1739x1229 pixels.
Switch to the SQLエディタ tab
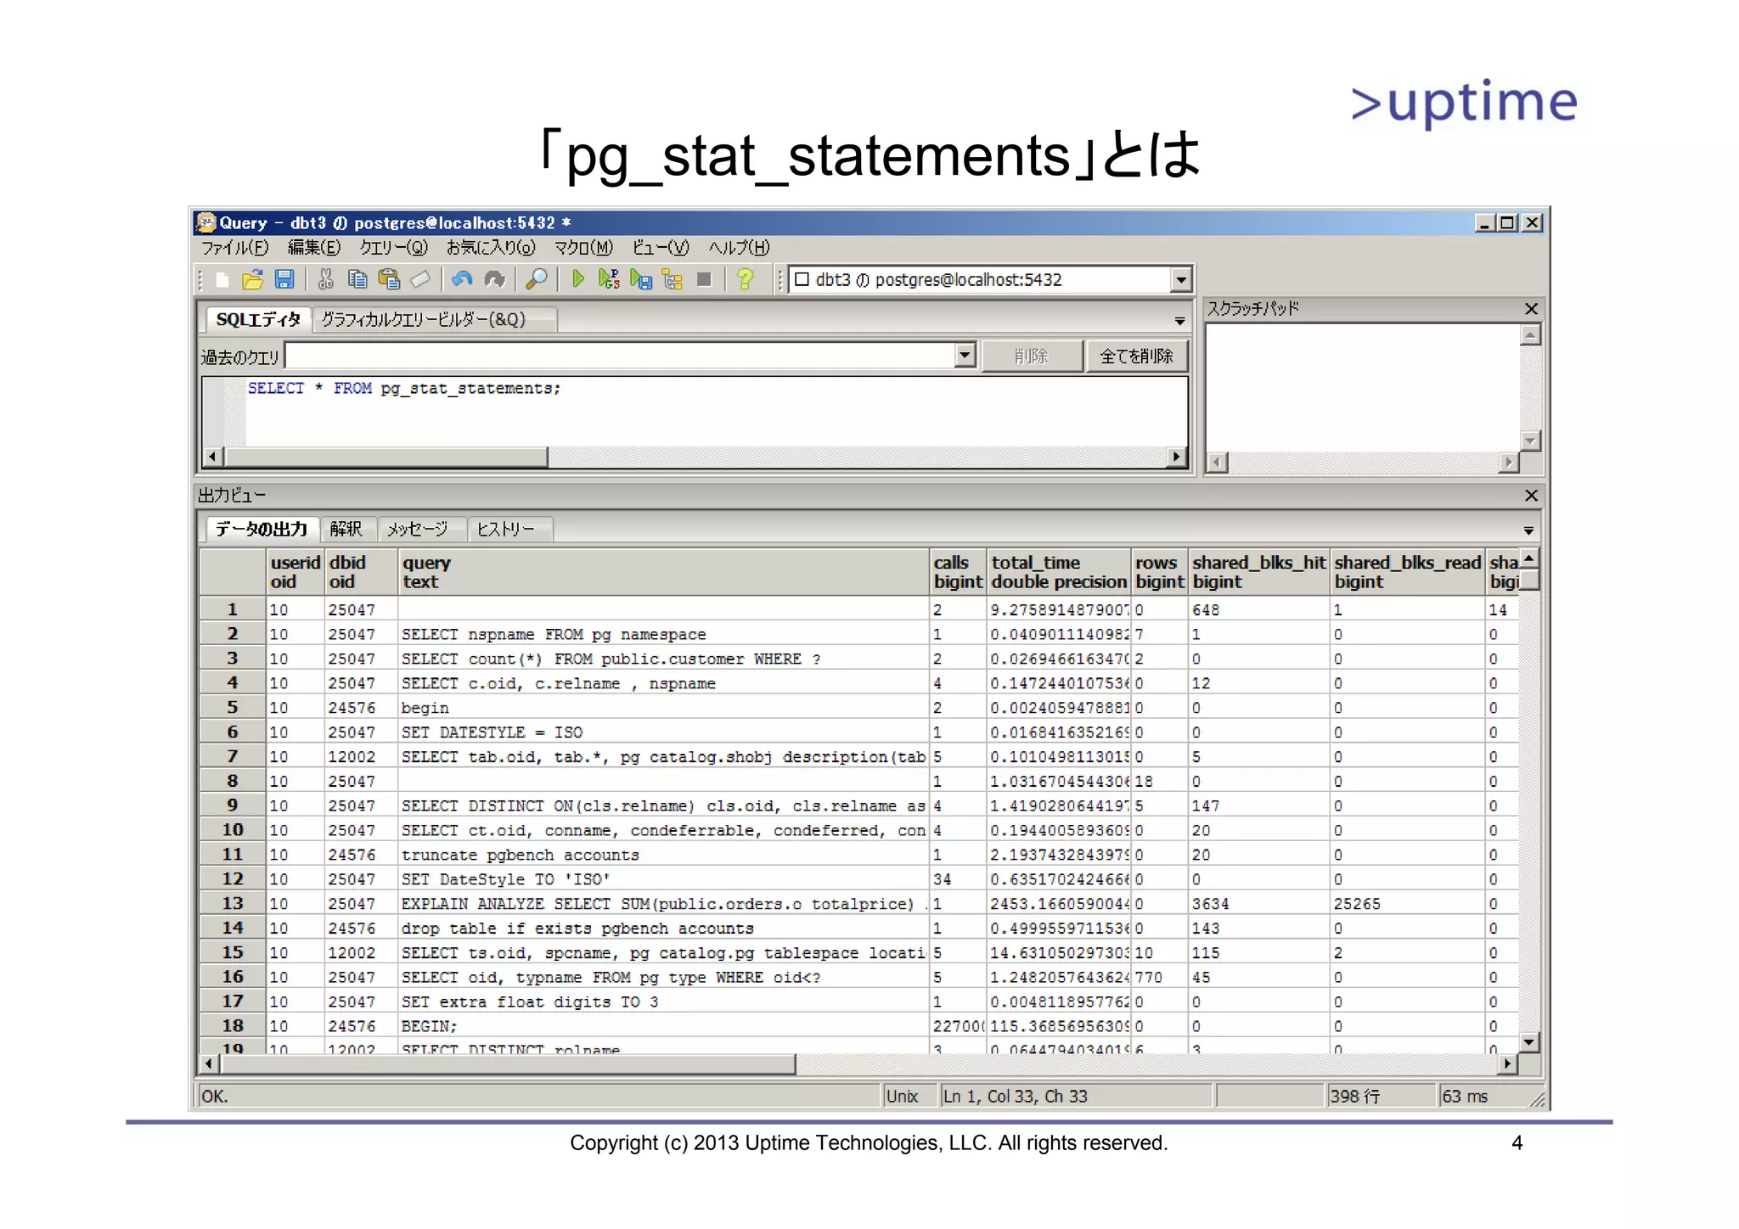tap(258, 319)
